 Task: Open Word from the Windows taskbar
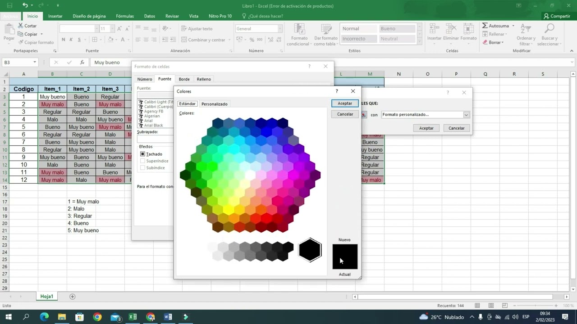[x=168, y=317]
